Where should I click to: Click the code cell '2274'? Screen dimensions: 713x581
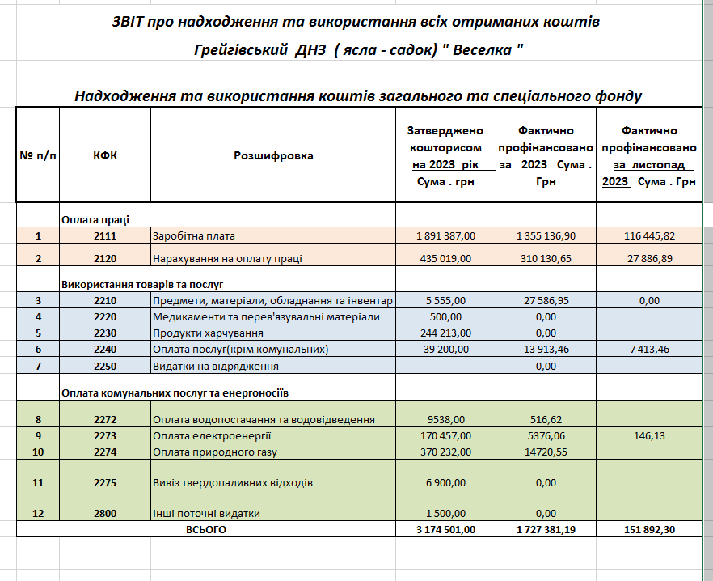pyautogui.click(x=105, y=452)
